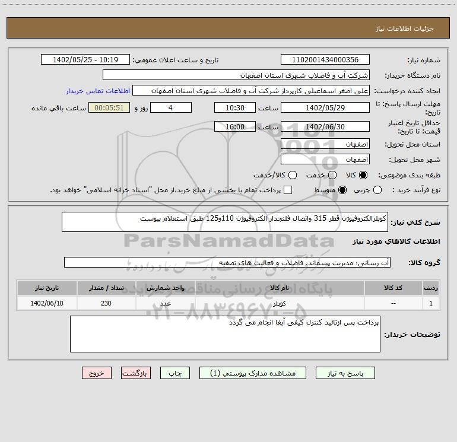Click the نام دستگاه خریدار field

pos(236,75)
